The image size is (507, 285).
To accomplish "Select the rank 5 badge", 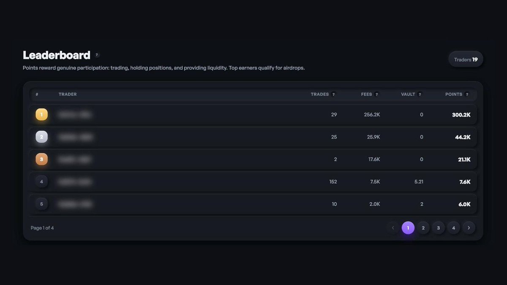I will click(41, 204).
